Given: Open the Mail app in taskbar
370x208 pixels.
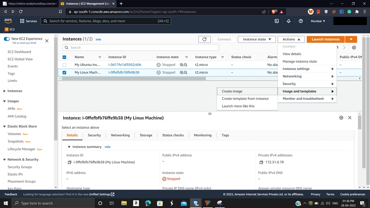Looking at the screenshot, I should point(183,203).
